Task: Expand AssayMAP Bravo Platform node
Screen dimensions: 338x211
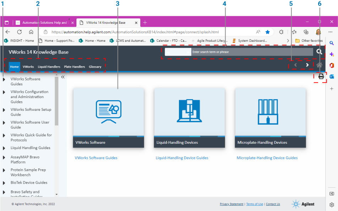Action: point(4,158)
